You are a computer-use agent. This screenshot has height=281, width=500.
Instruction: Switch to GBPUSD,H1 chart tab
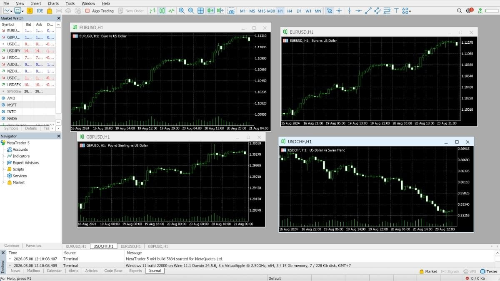(x=158, y=246)
